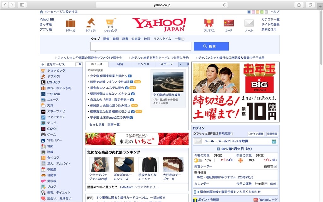Image resolution: width=323 pixels, height=202 pixels.
Task: Select the pink page color theme swatch
Action: pos(253,12)
